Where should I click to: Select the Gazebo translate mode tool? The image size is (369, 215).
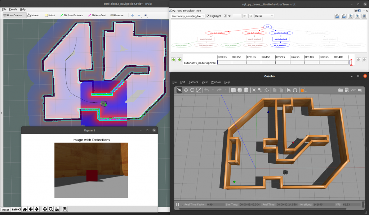coord(186,90)
